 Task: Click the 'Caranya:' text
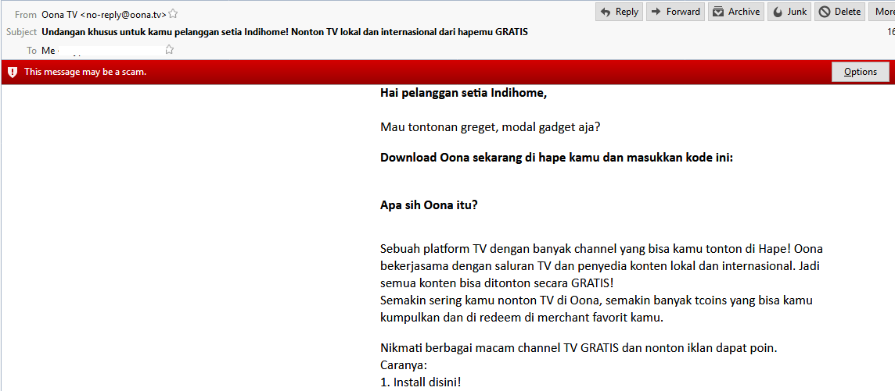(x=404, y=364)
